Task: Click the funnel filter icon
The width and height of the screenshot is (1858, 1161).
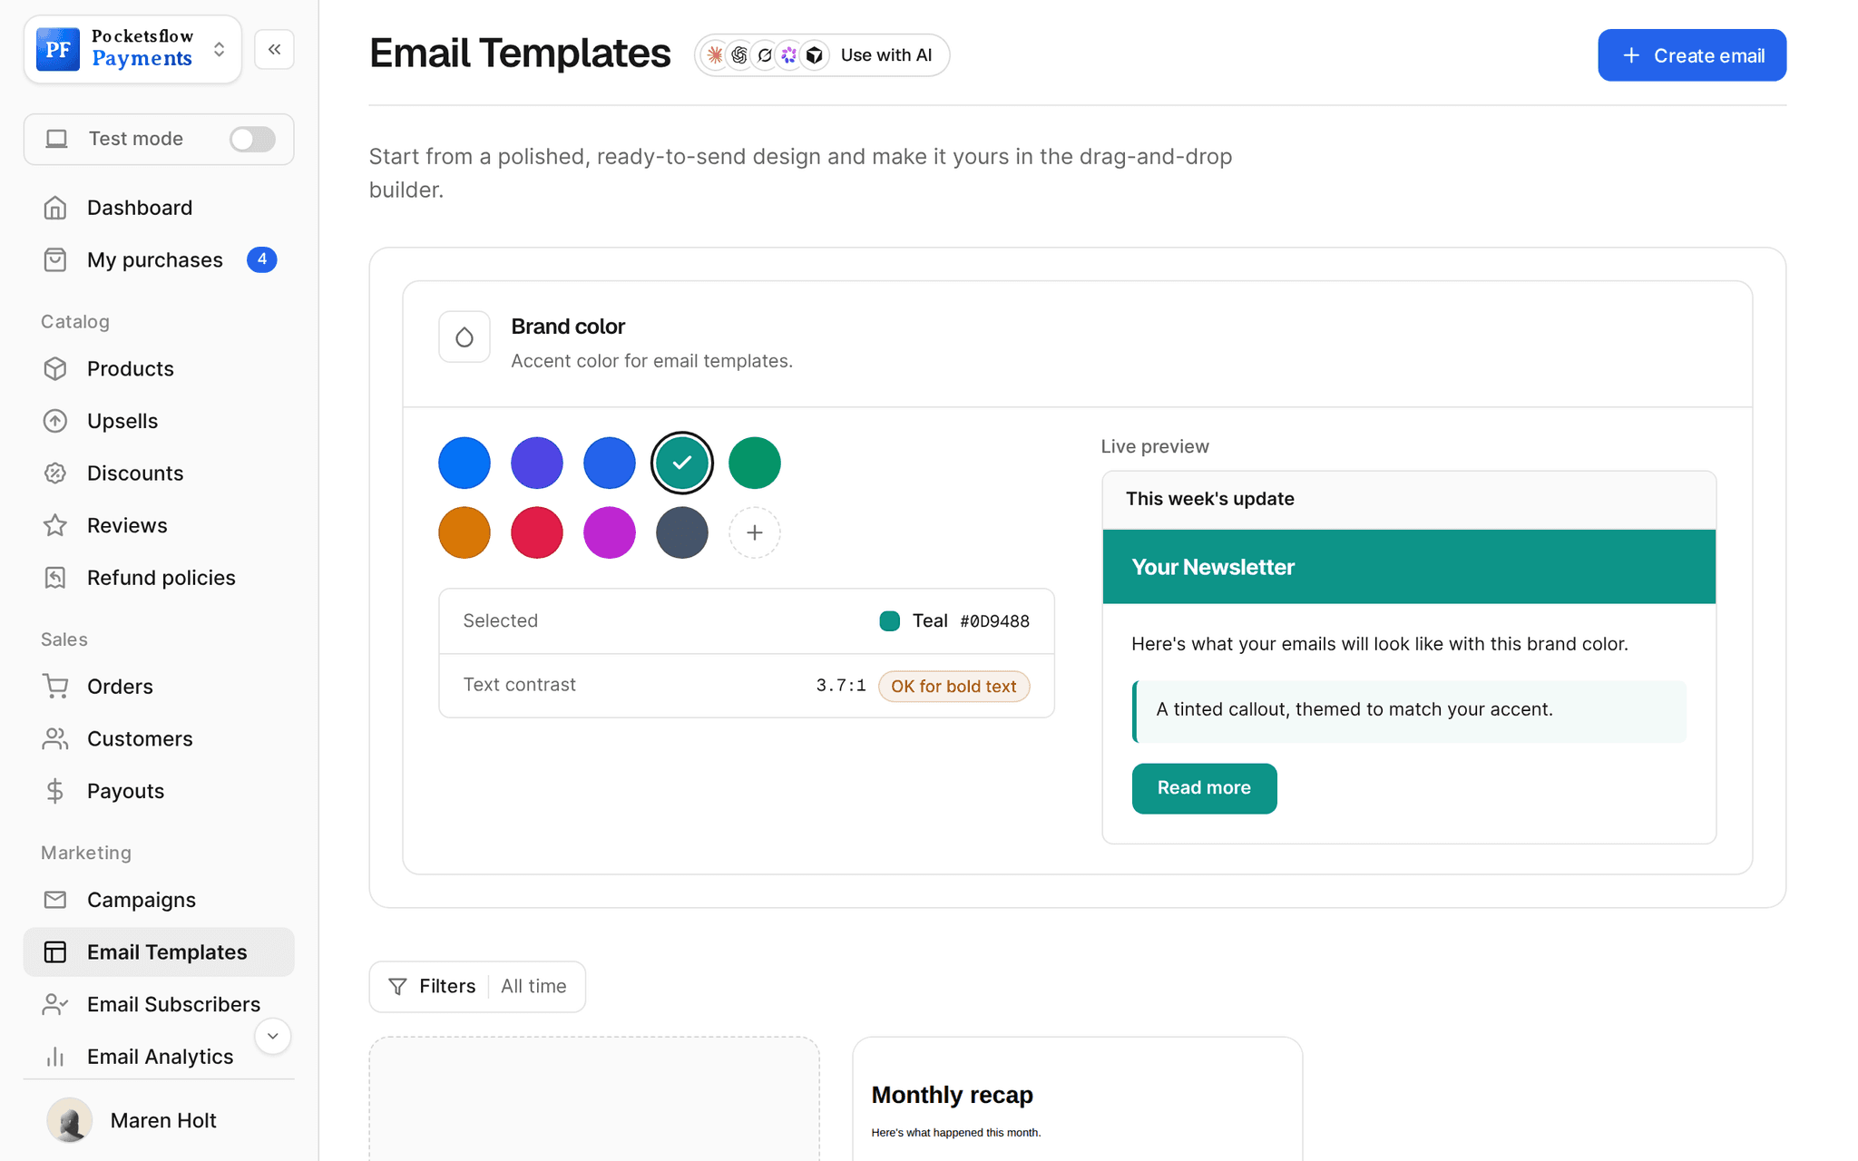Action: (397, 987)
